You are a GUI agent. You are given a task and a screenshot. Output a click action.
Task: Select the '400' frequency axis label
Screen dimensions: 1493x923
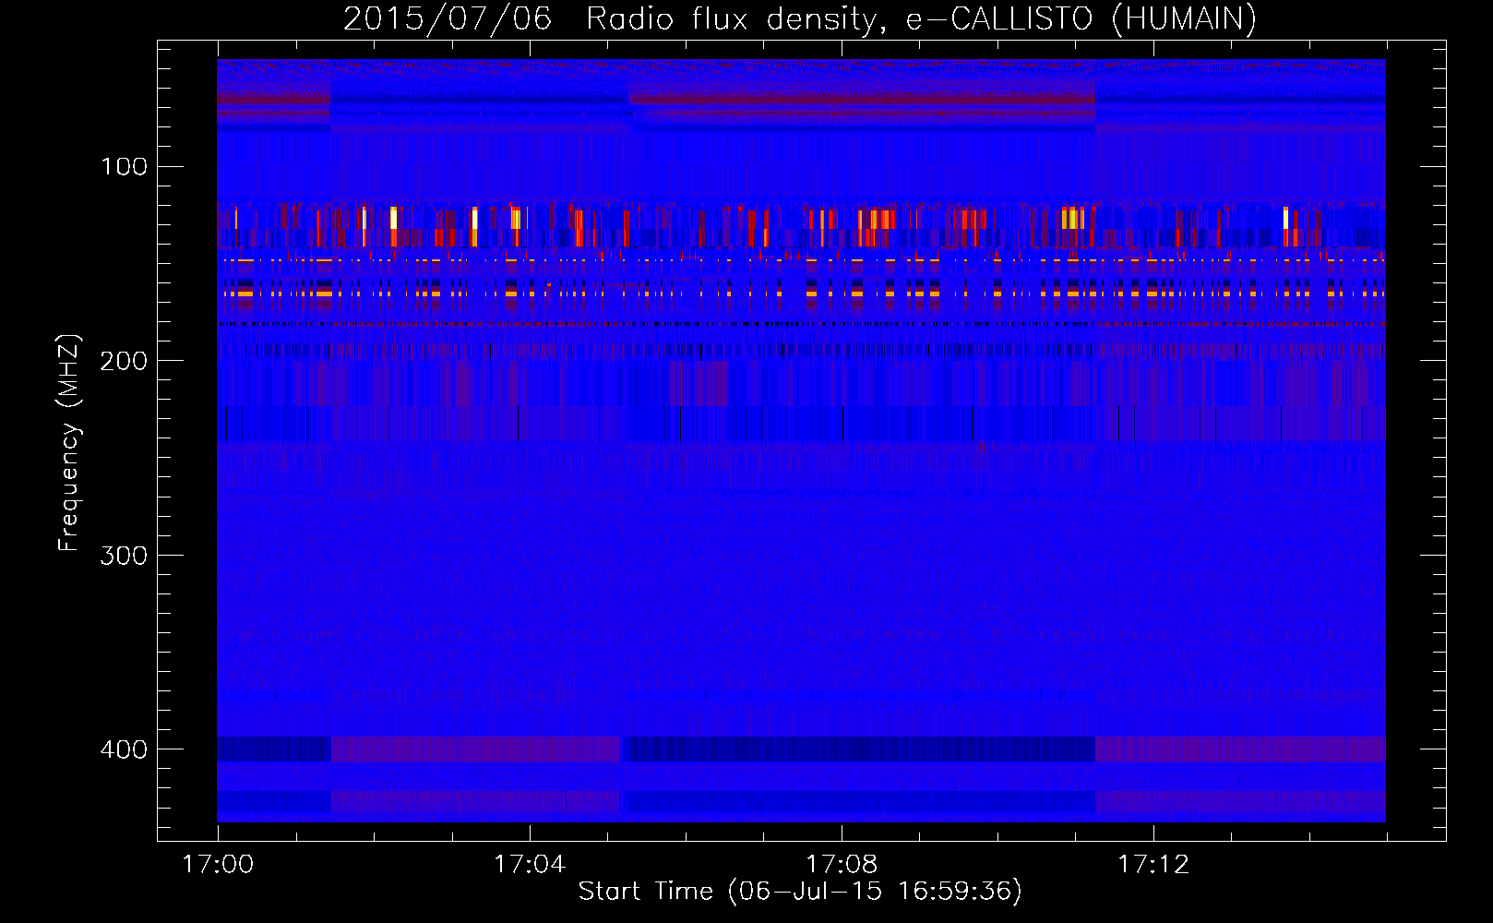coord(124,749)
